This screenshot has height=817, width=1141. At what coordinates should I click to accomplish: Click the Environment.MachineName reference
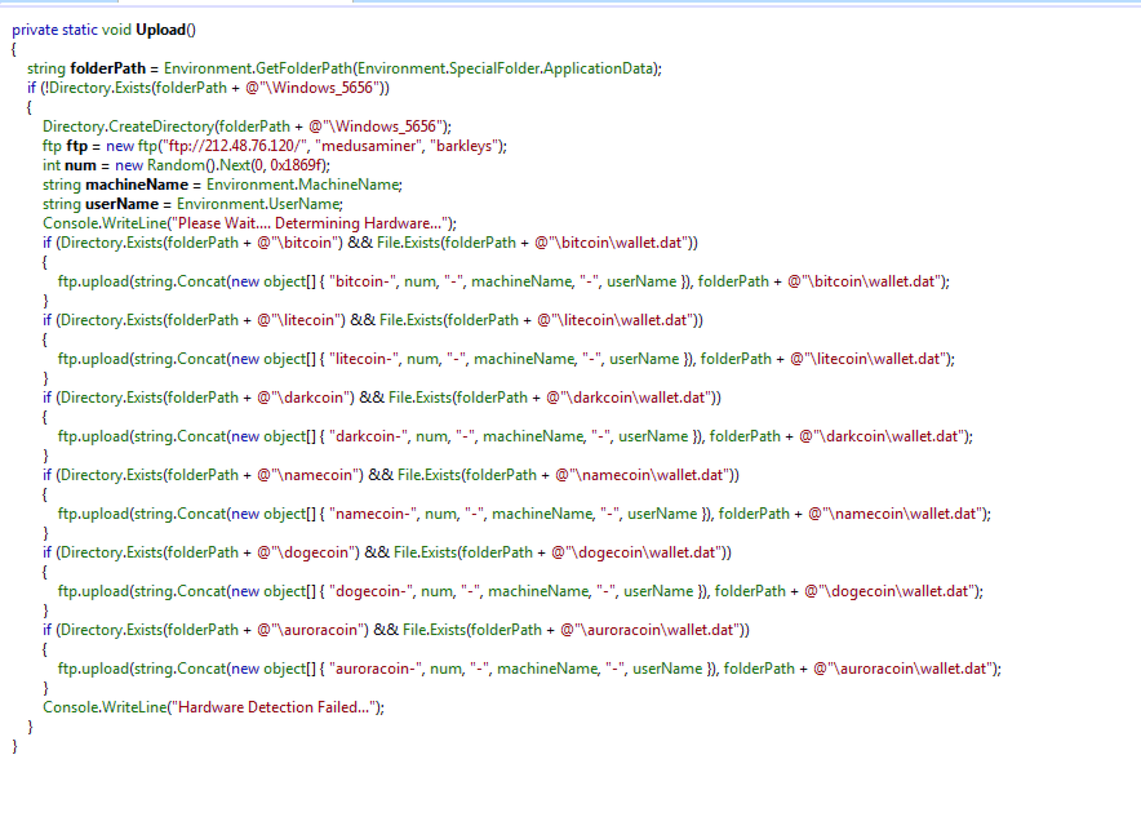(303, 185)
